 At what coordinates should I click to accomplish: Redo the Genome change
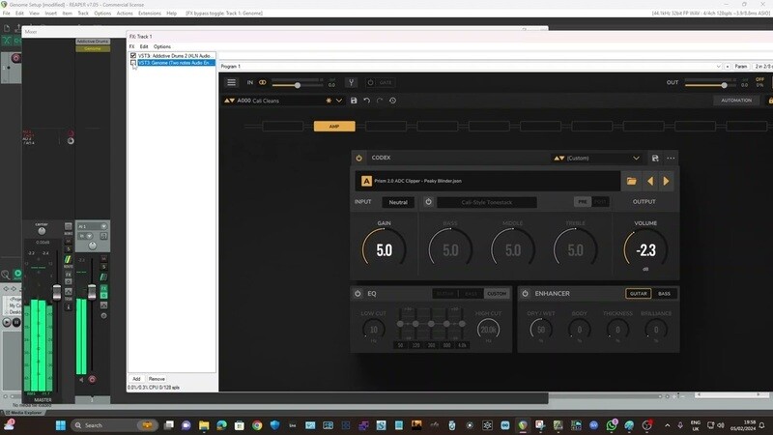click(x=380, y=101)
